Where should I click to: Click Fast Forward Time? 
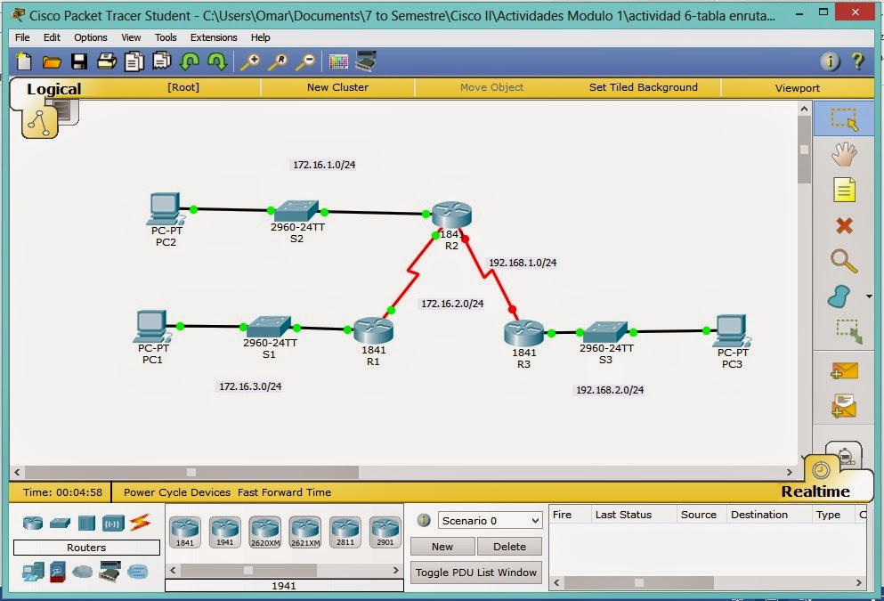point(284,492)
